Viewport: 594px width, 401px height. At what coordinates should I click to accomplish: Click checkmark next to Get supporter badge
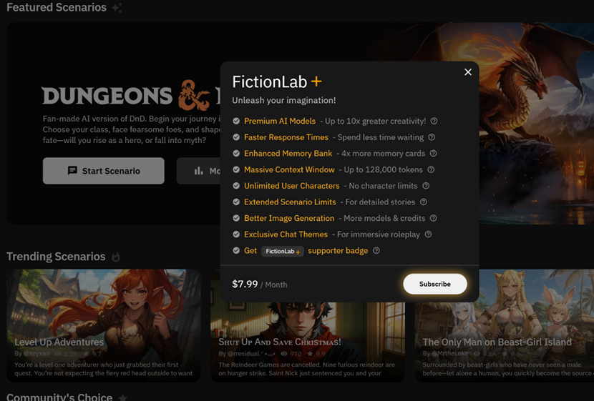point(236,250)
